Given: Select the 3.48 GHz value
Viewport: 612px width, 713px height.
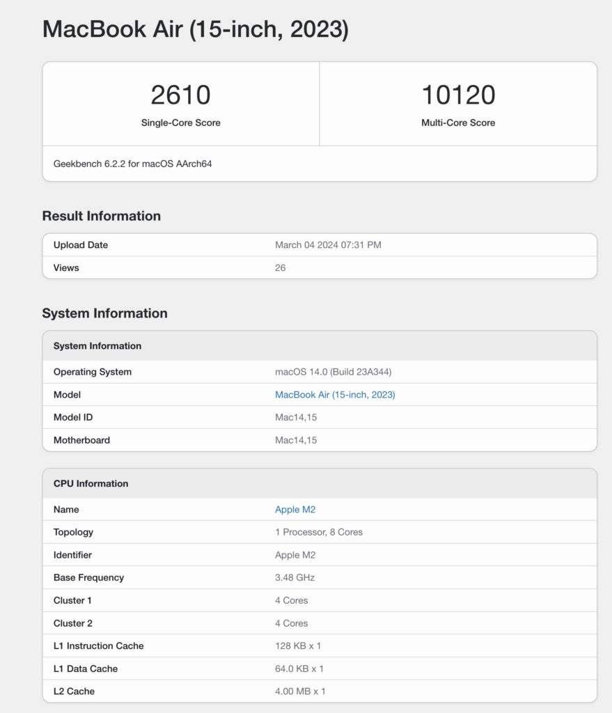Looking at the screenshot, I should click(x=295, y=577).
